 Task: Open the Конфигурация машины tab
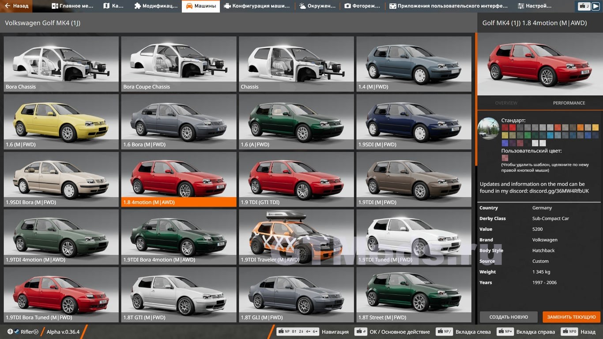point(256,6)
